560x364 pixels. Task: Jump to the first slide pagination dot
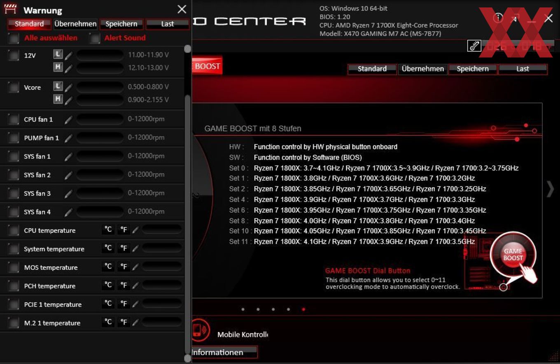243,309
